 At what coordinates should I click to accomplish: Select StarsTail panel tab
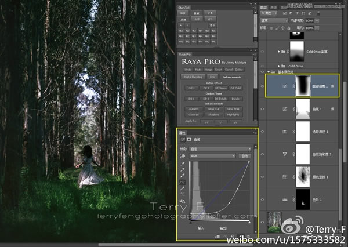(184, 8)
